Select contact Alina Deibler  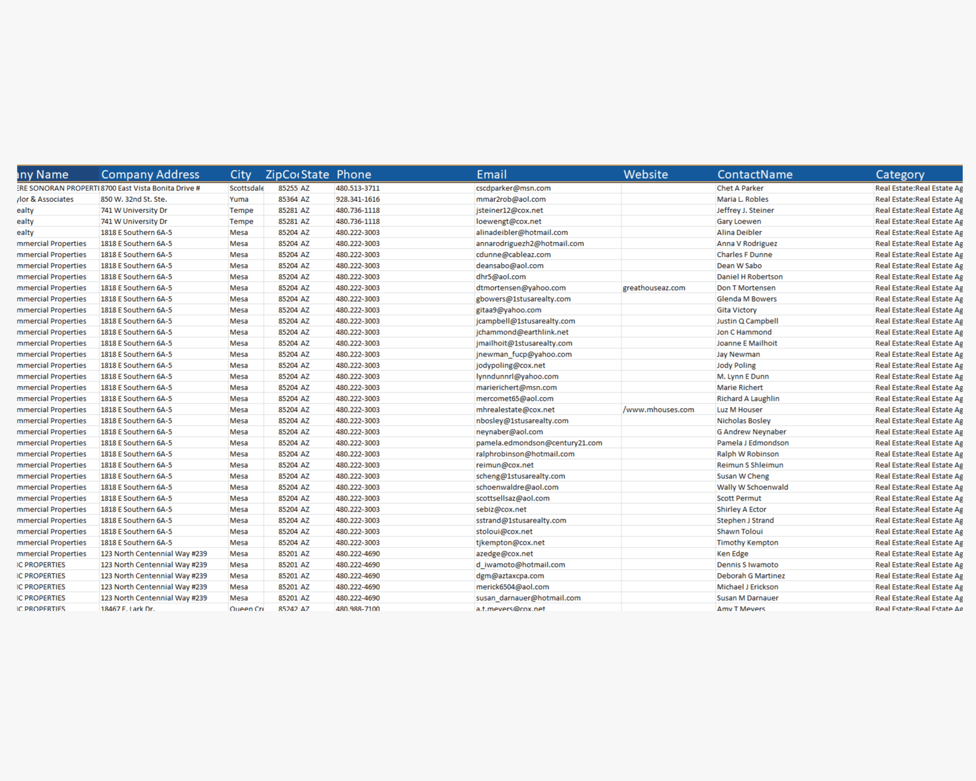point(739,232)
